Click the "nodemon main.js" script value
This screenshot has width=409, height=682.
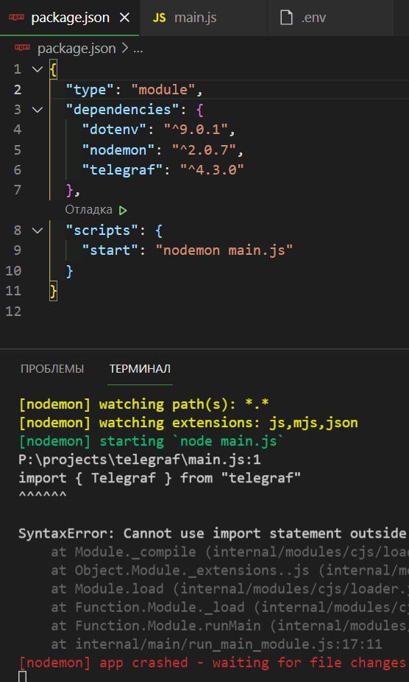(224, 250)
